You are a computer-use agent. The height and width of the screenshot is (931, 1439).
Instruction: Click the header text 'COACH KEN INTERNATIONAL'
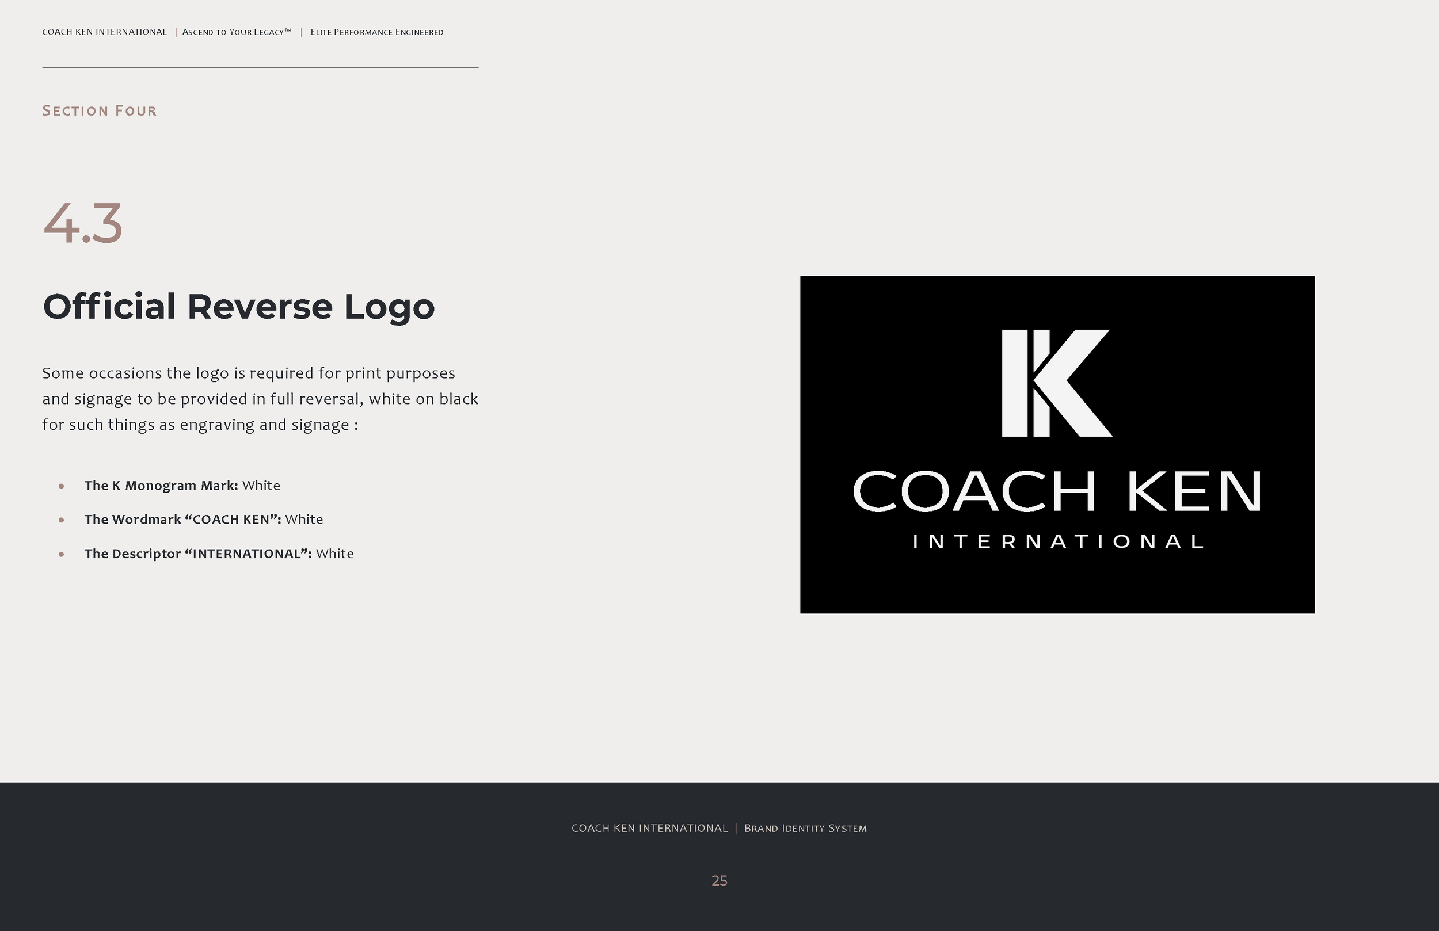105,32
